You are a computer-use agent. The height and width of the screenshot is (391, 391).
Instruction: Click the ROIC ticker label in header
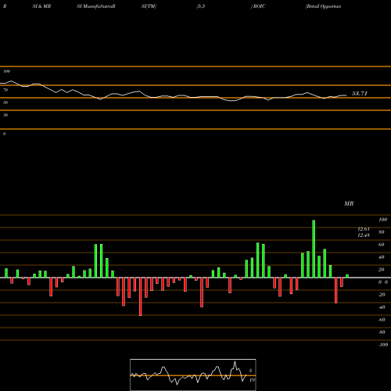point(259,6)
